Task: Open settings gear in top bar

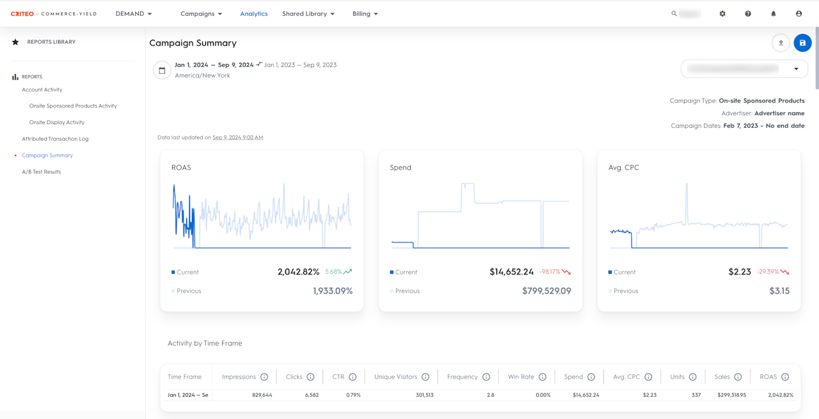Action: (722, 13)
